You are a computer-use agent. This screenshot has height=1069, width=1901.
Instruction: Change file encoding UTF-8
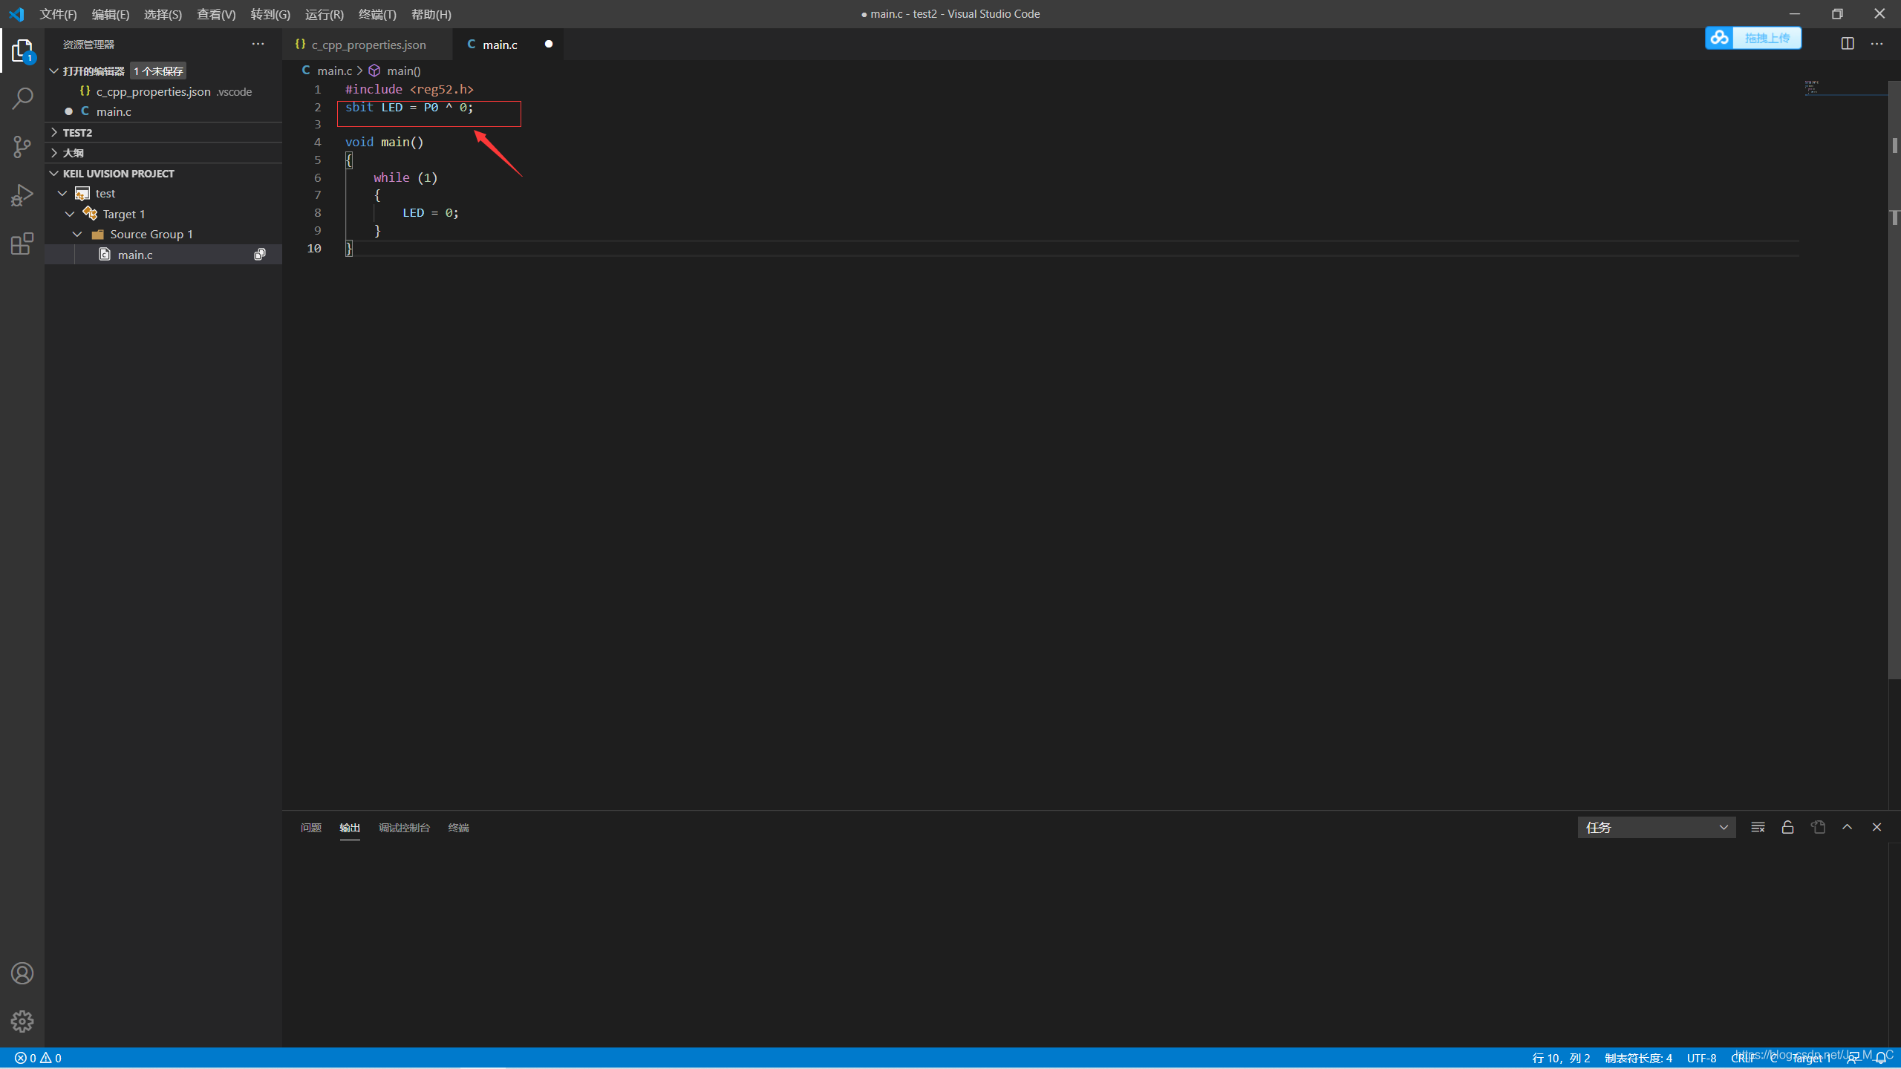coord(1701,1058)
